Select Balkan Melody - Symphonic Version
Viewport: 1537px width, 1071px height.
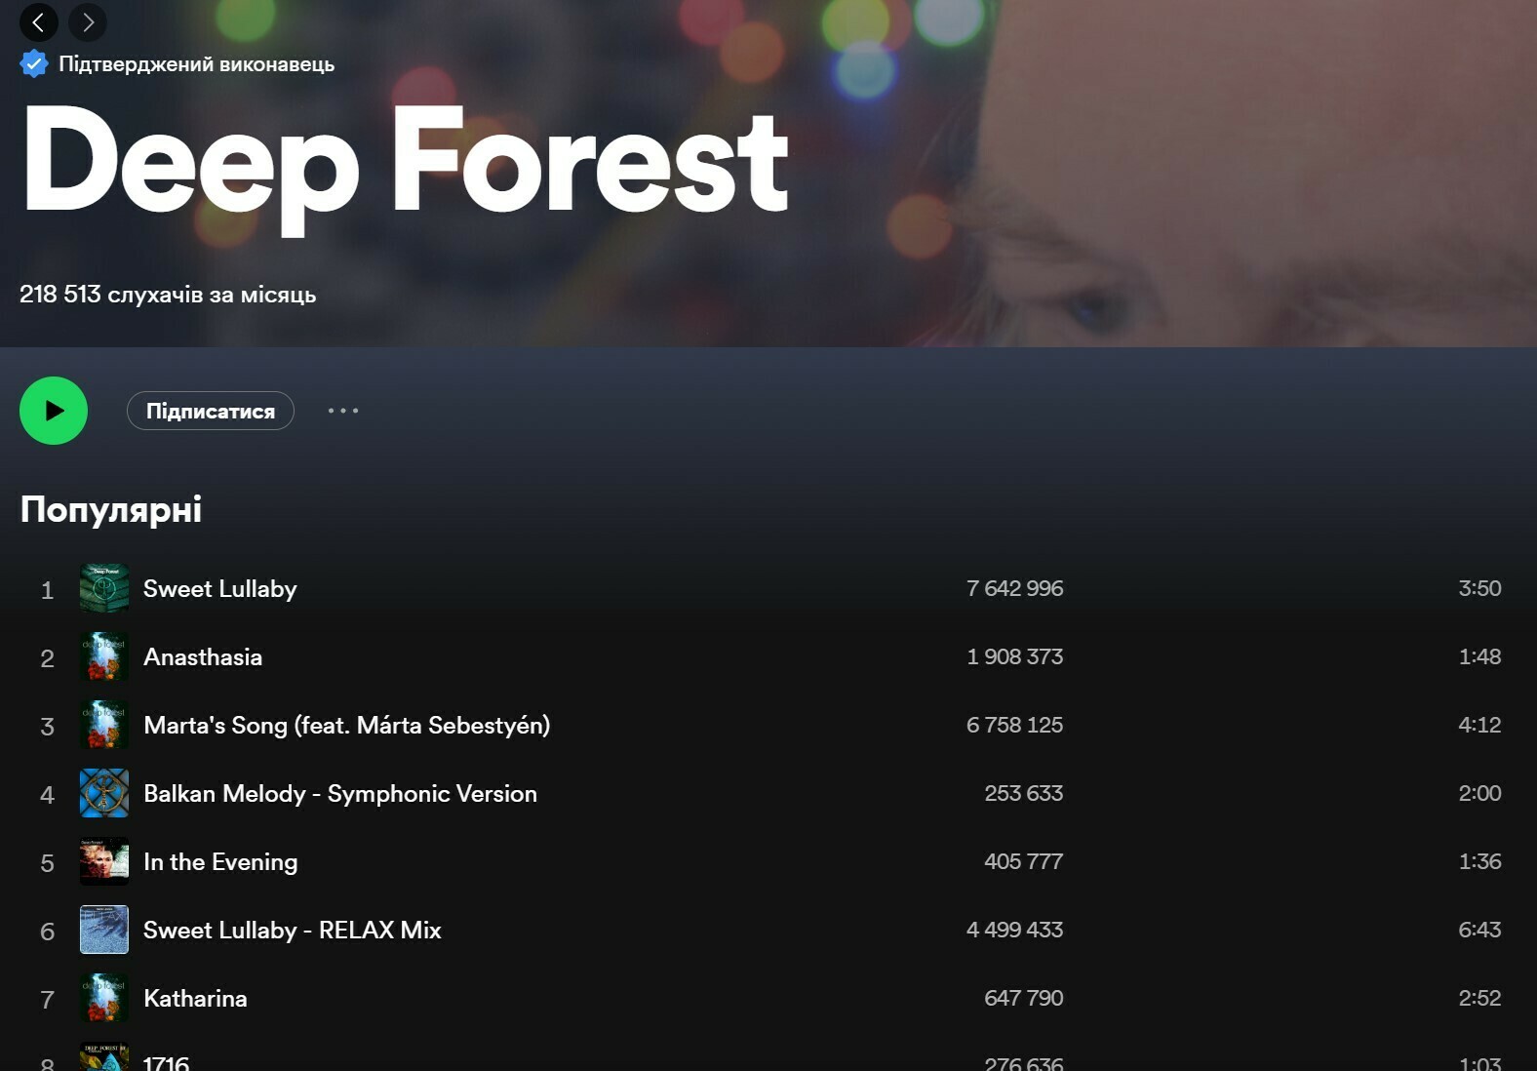click(340, 794)
